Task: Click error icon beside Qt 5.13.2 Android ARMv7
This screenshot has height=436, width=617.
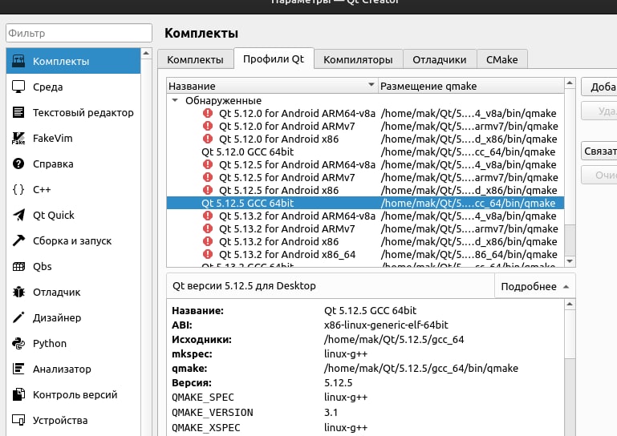Action: (208, 228)
